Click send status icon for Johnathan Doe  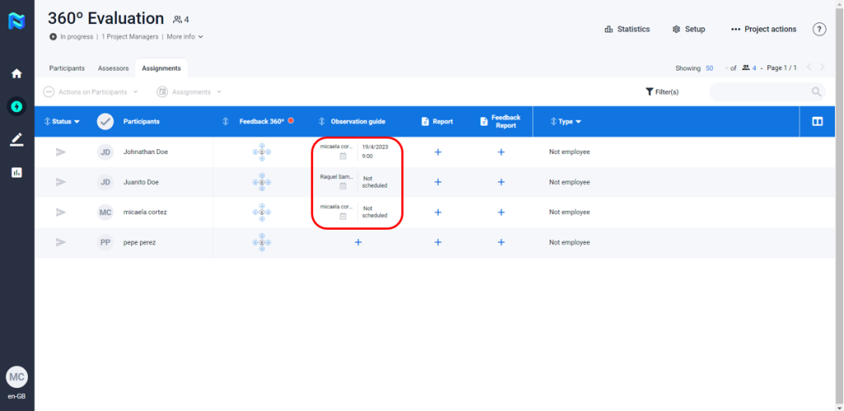click(60, 152)
